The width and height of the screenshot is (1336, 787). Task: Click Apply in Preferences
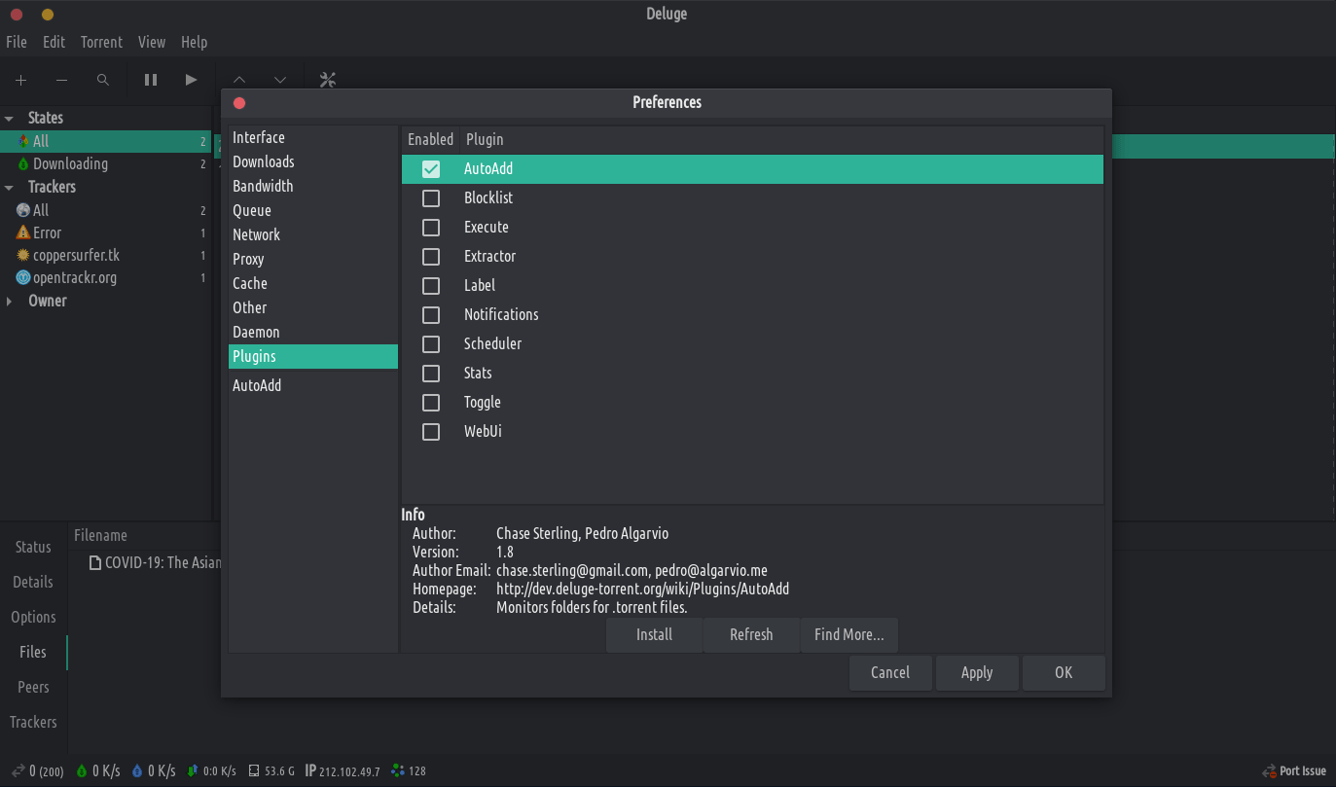tap(977, 672)
